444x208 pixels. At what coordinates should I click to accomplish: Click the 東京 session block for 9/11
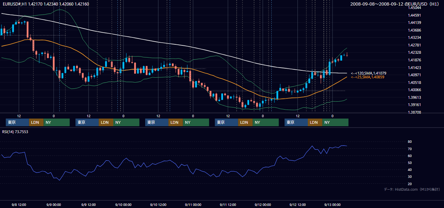[227, 122]
